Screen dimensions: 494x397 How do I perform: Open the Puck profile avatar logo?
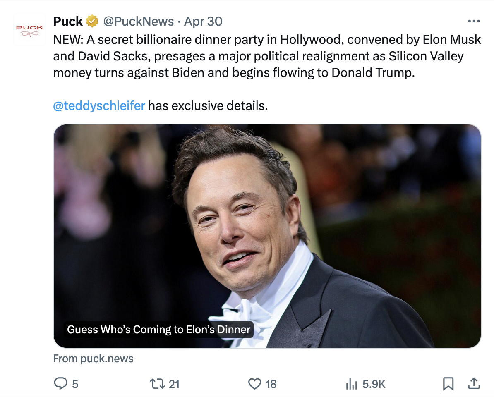click(x=29, y=30)
